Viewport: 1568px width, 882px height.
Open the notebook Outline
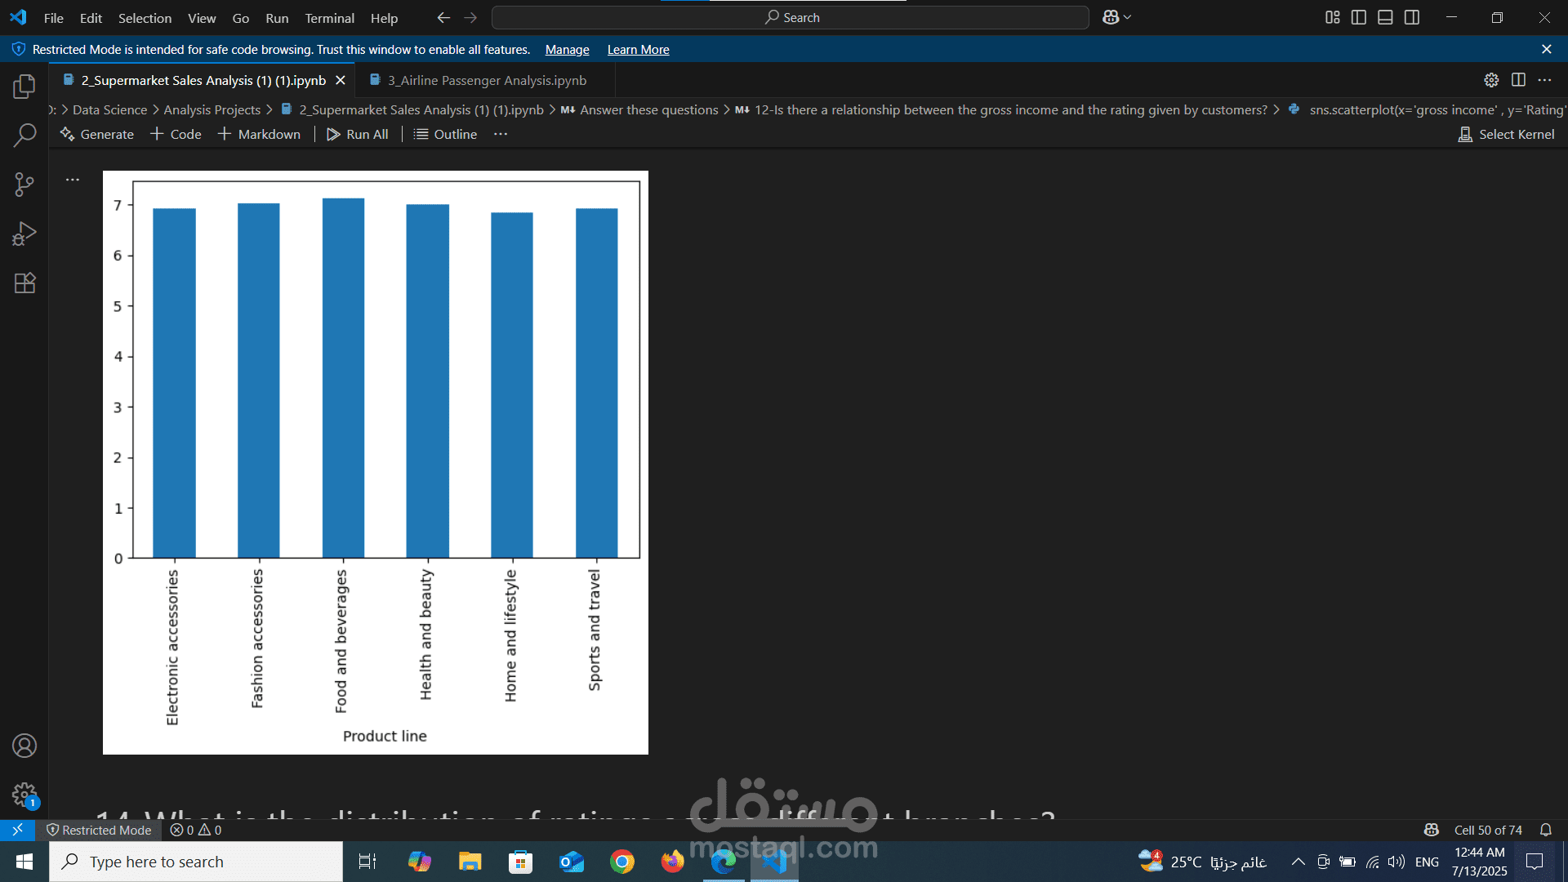pos(446,134)
